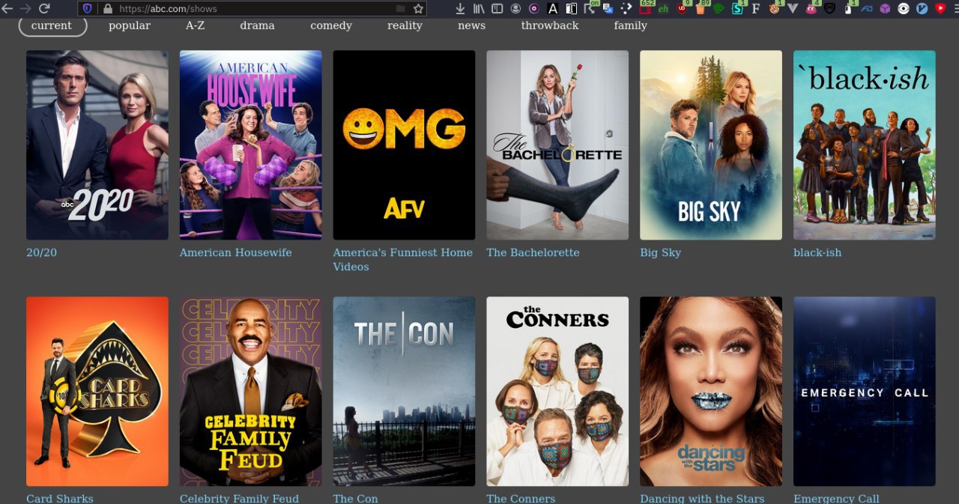Bookmark this page with the star icon
959x504 pixels.
pos(418,9)
